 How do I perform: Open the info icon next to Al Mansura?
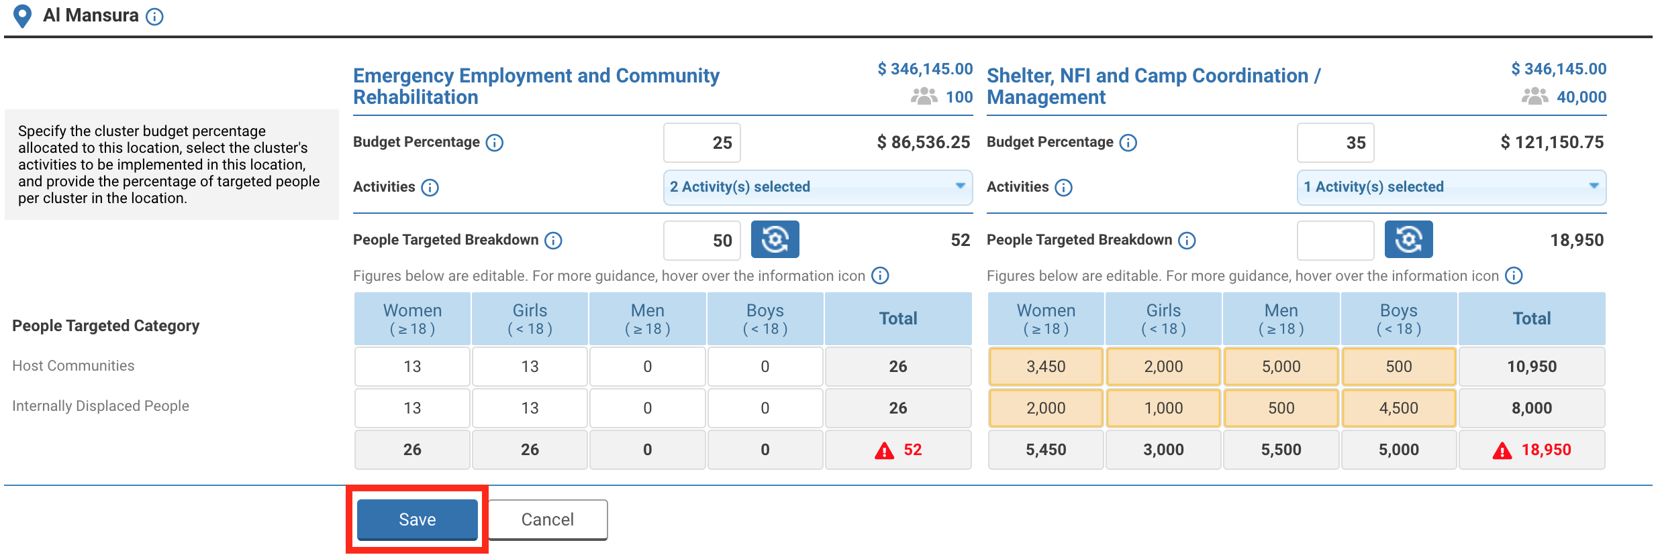click(x=154, y=17)
